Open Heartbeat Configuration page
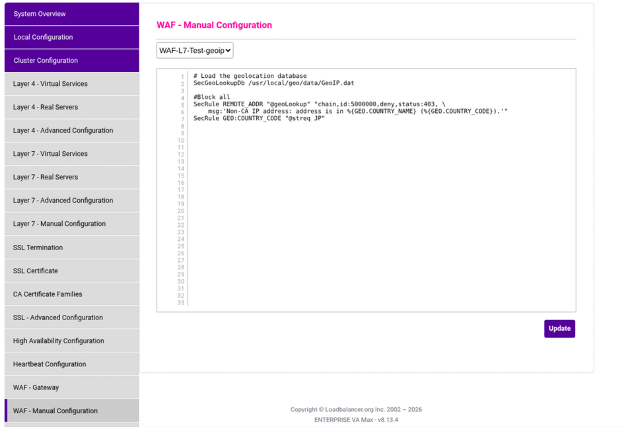Image resolution: width=624 pixels, height=427 pixels. 71,364
